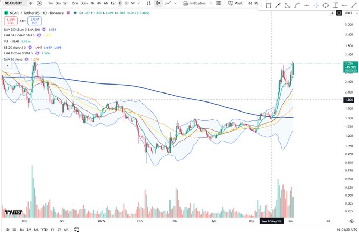The height and width of the screenshot is (232, 359).
Task: Select the price range measure tool
Action: (x=335, y=5)
